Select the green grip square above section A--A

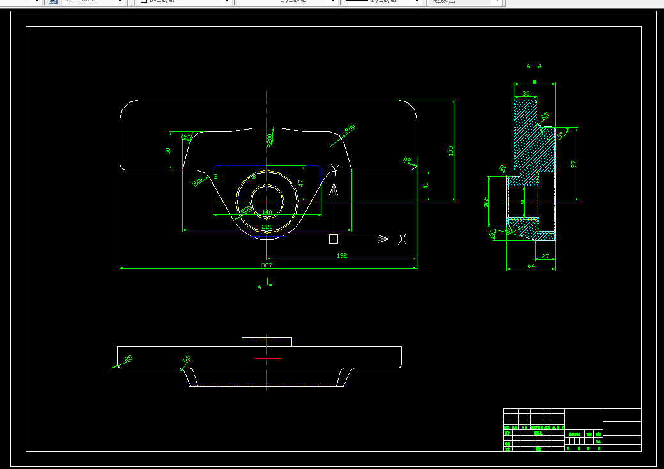tap(534, 82)
